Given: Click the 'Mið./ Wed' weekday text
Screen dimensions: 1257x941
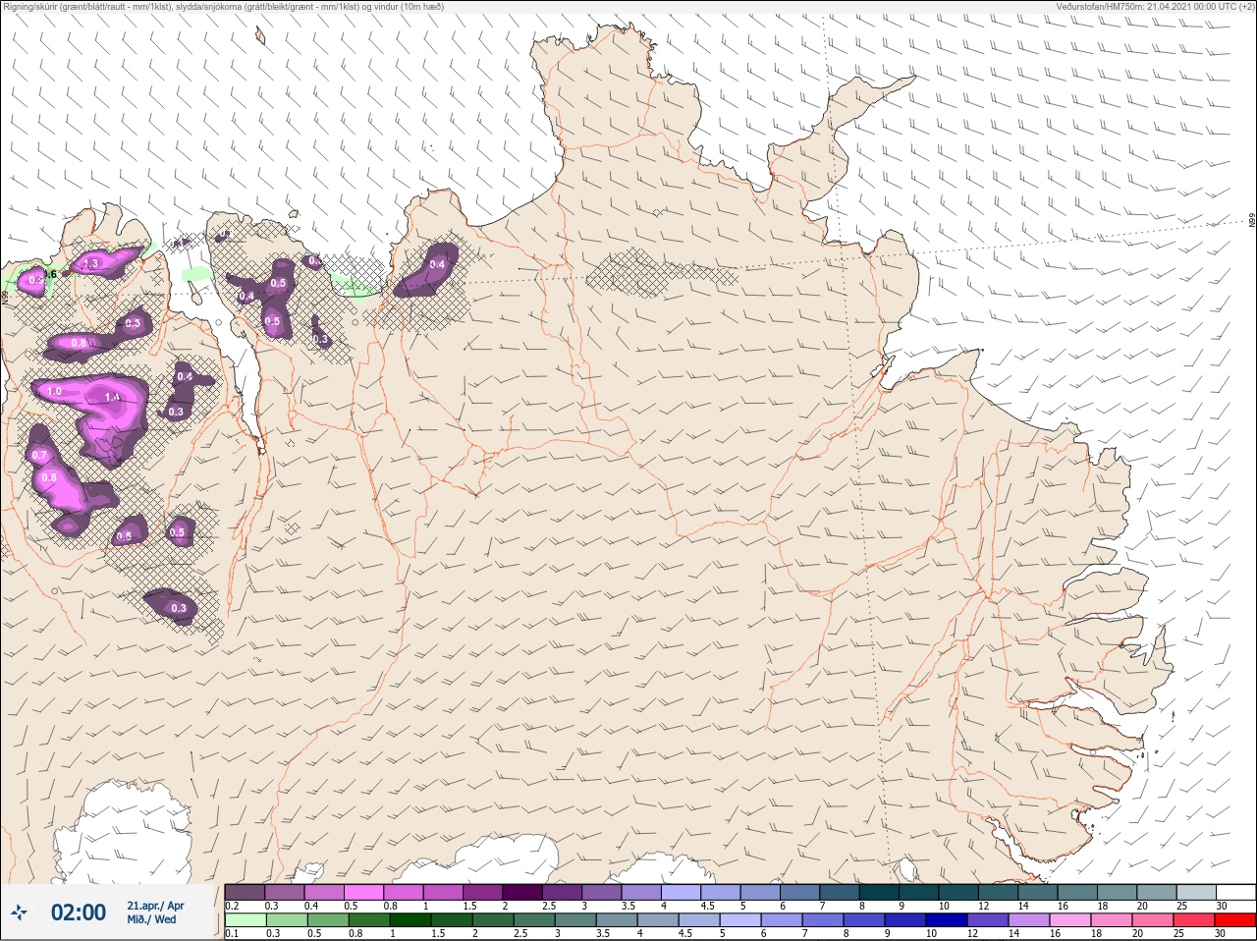Looking at the screenshot, I should pos(151,919).
